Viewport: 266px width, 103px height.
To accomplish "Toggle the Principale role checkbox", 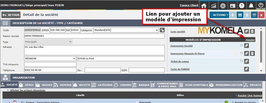I will click(137, 102).
